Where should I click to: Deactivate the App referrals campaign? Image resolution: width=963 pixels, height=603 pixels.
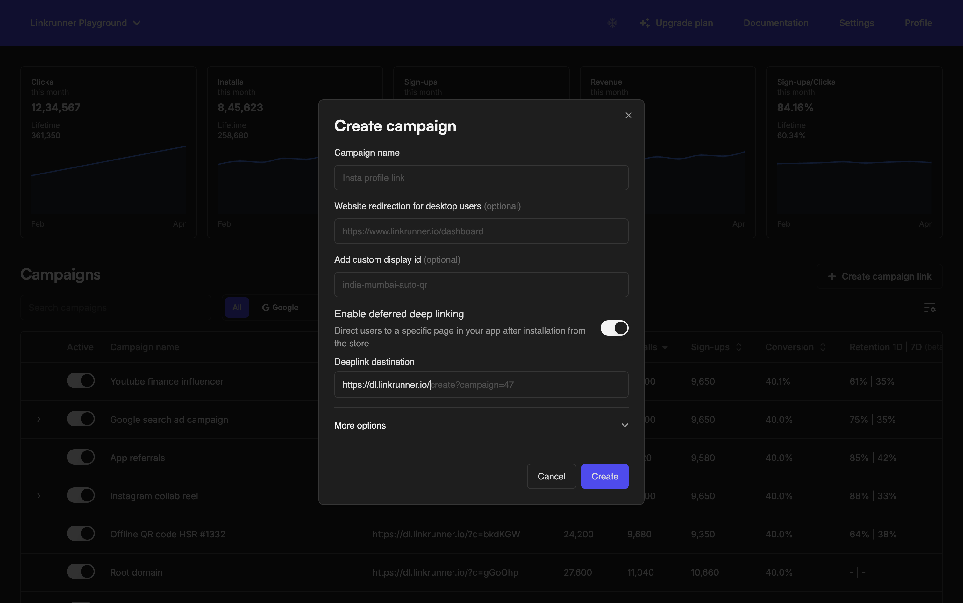81,457
